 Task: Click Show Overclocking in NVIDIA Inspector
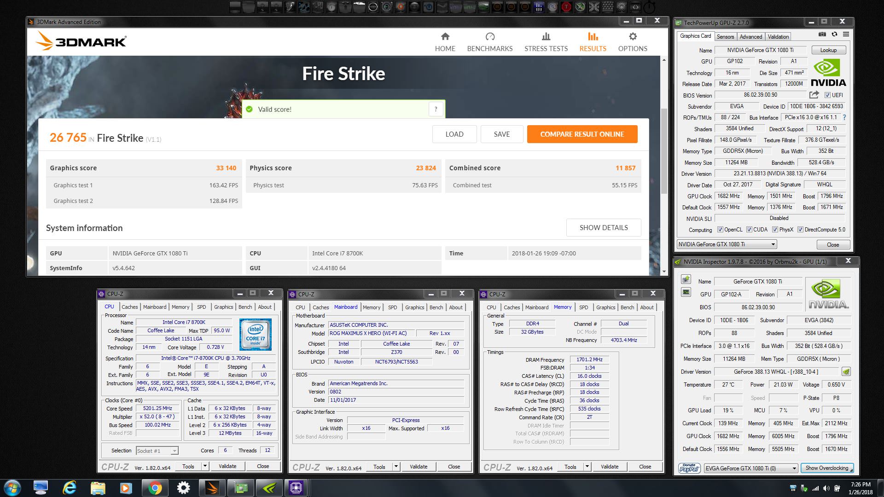click(827, 468)
